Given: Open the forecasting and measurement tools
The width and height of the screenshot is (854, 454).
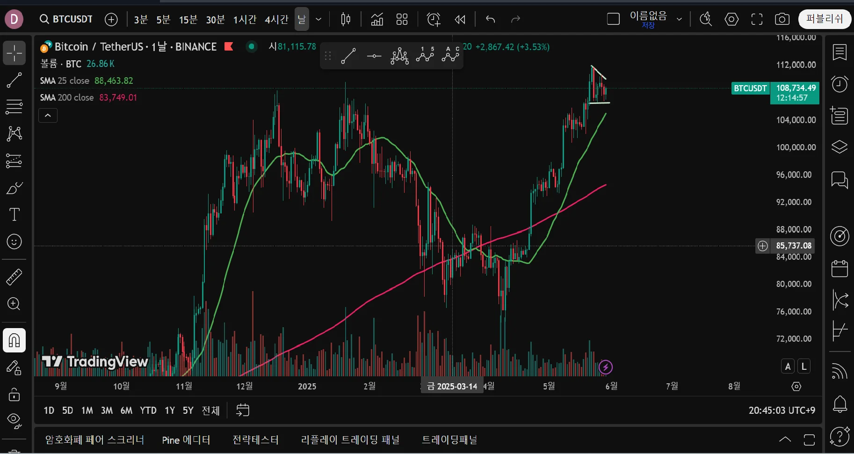Looking at the screenshot, I should [x=14, y=161].
